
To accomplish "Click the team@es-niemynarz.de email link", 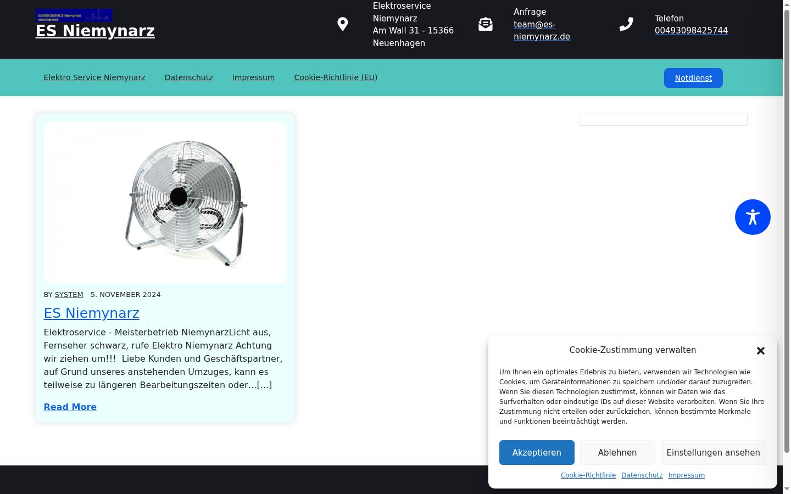I will (x=542, y=31).
